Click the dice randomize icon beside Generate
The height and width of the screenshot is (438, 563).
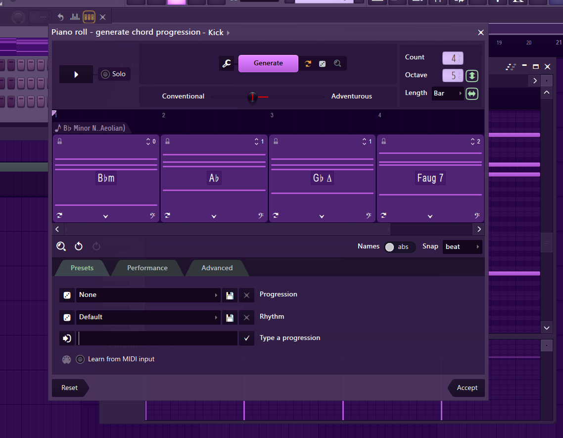(323, 64)
